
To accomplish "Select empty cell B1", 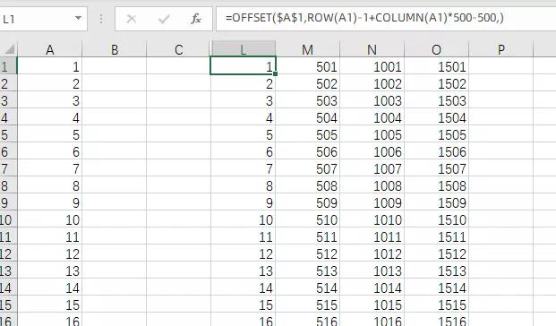I will (115, 66).
